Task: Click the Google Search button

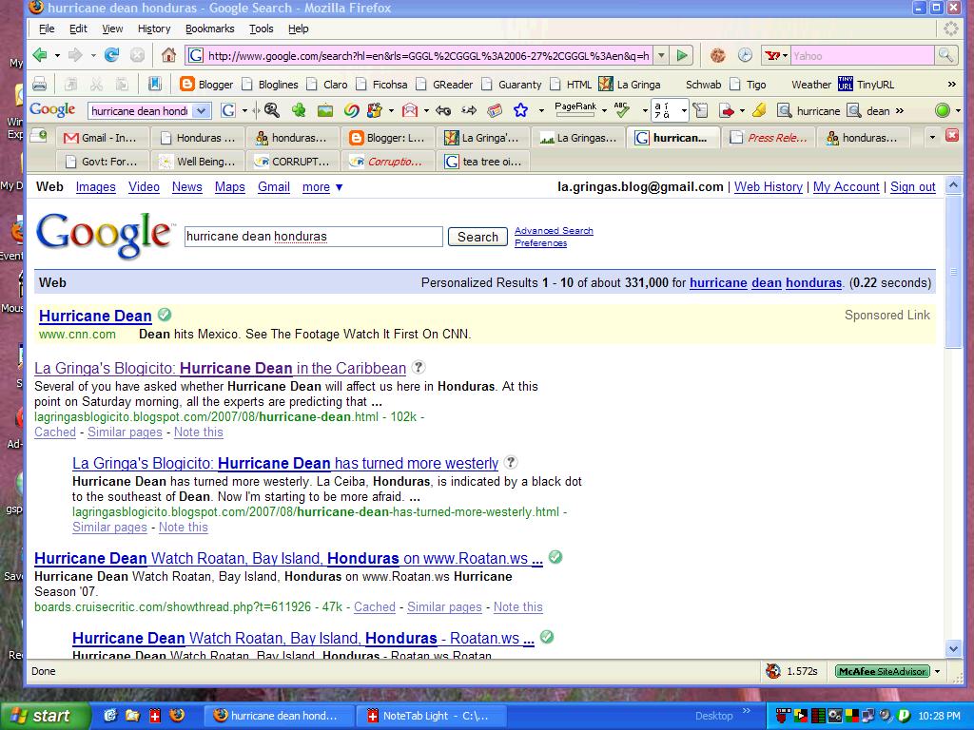Action: point(477,237)
